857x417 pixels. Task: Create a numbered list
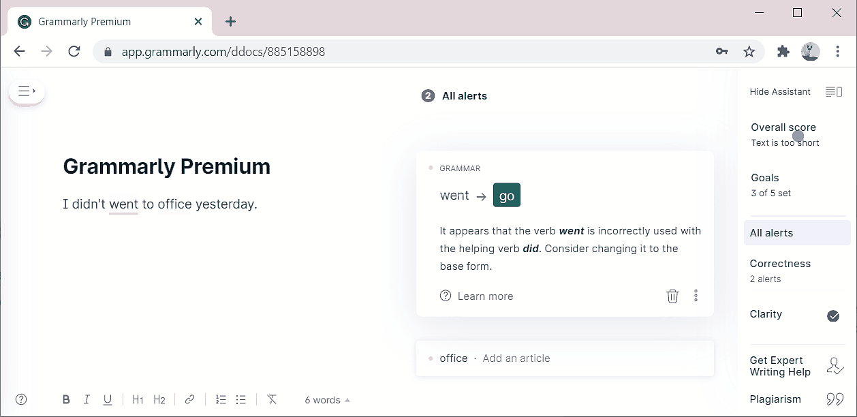click(221, 400)
